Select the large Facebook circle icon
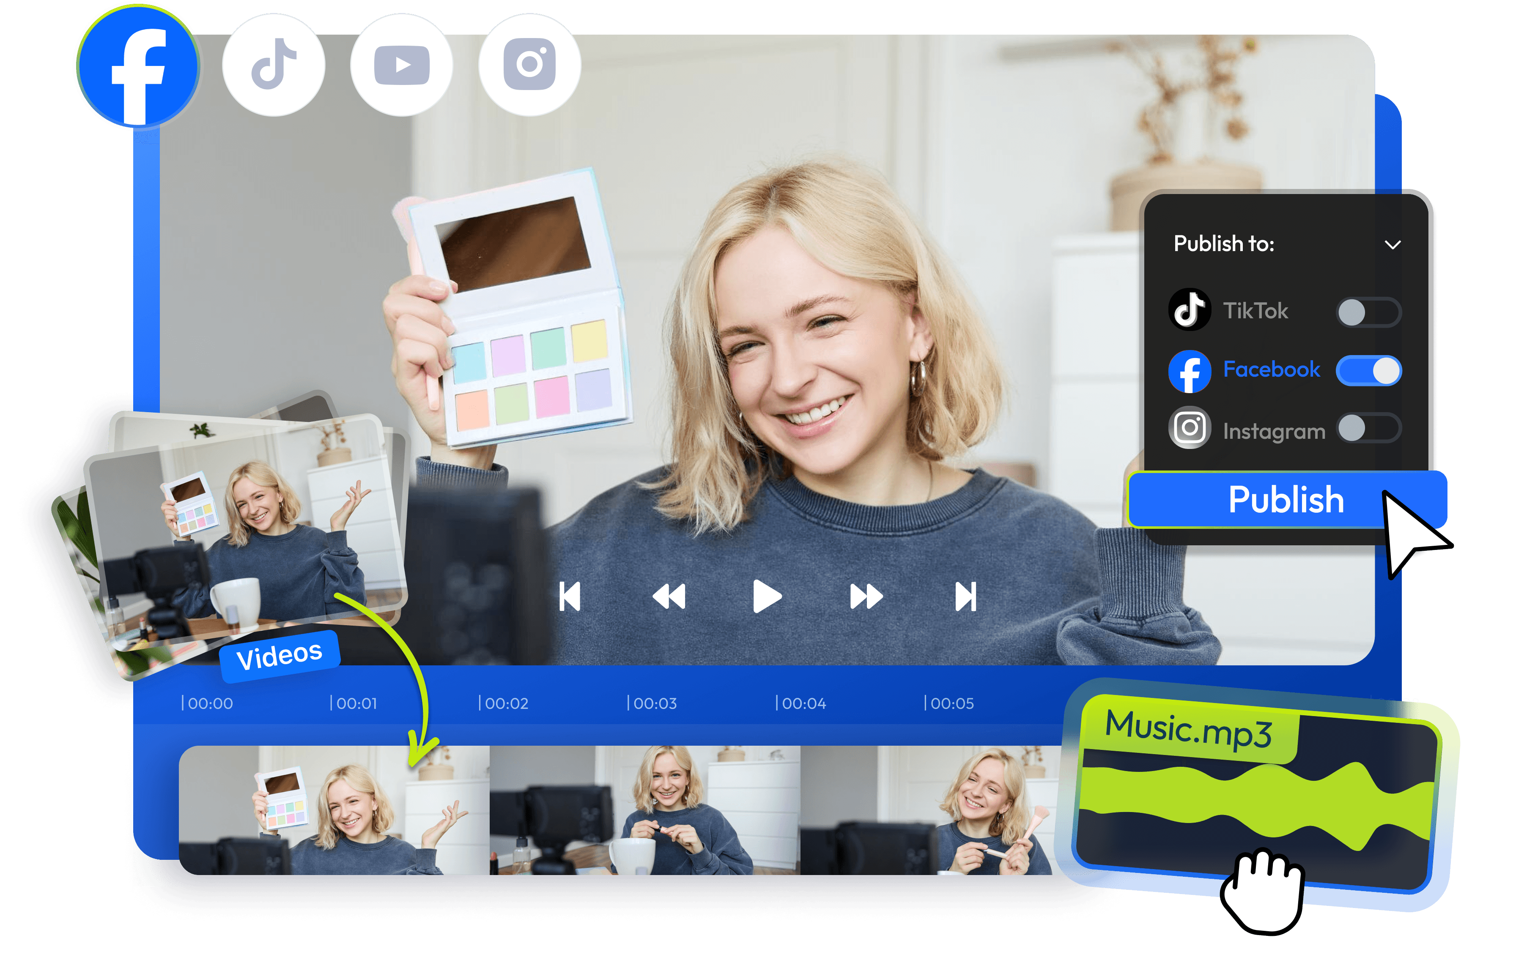The height and width of the screenshot is (960, 1535). 138,66
